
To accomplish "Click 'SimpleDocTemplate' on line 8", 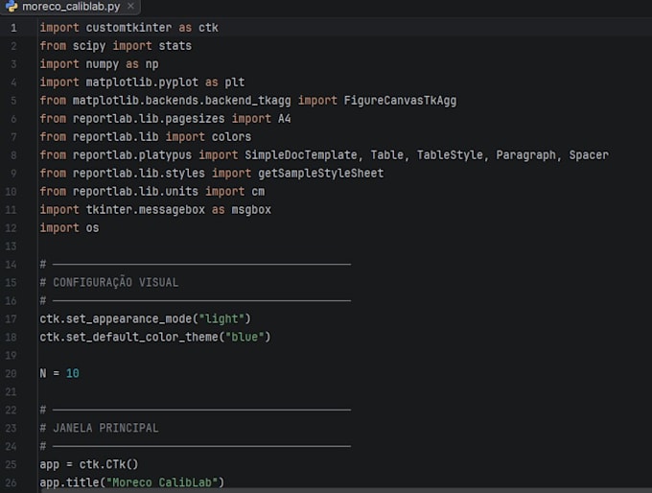I will (301, 155).
